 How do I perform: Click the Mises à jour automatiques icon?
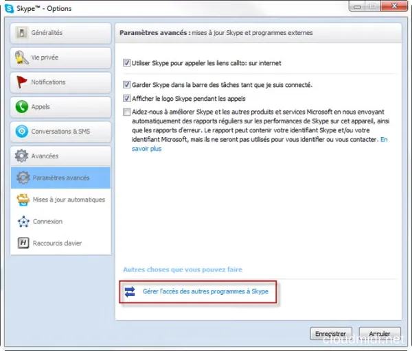point(23,199)
